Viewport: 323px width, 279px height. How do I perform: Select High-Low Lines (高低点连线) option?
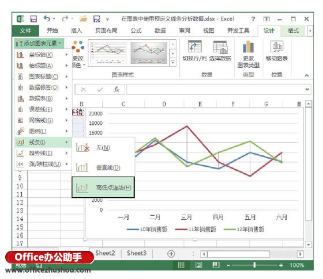click(x=103, y=188)
